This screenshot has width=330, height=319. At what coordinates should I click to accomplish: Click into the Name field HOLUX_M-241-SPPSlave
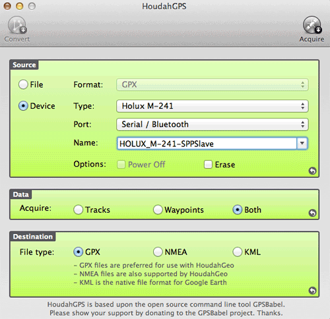point(207,144)
